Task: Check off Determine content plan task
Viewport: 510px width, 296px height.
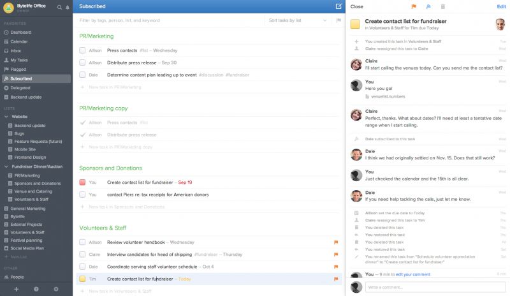Action: click(82, 75)
